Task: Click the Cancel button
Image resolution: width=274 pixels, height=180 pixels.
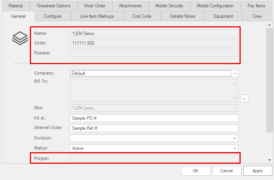Action: 226,171
